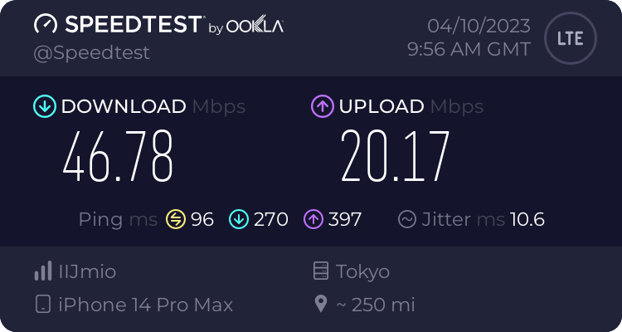Click the cyan download arrow icon
The width and height of the screenshot is (622, 332).
coord(45,106)
